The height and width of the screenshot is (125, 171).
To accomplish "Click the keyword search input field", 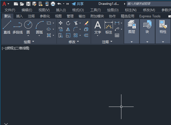I will click(149, 4).
